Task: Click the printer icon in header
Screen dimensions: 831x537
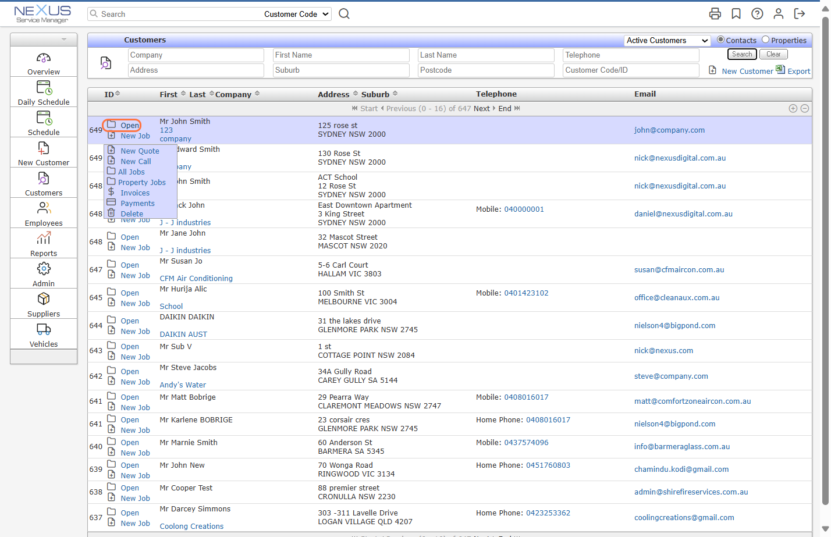Action: pyautogui.click(x=715, y=13)
